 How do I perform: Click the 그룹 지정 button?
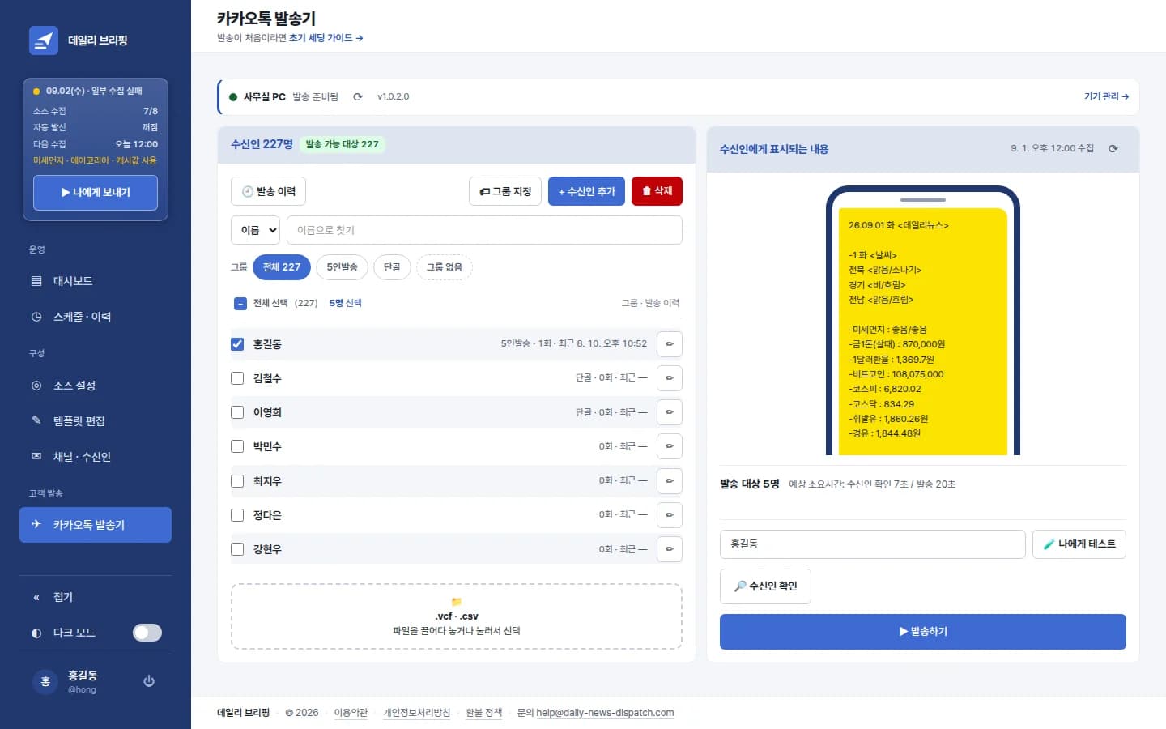click(505, 191)
